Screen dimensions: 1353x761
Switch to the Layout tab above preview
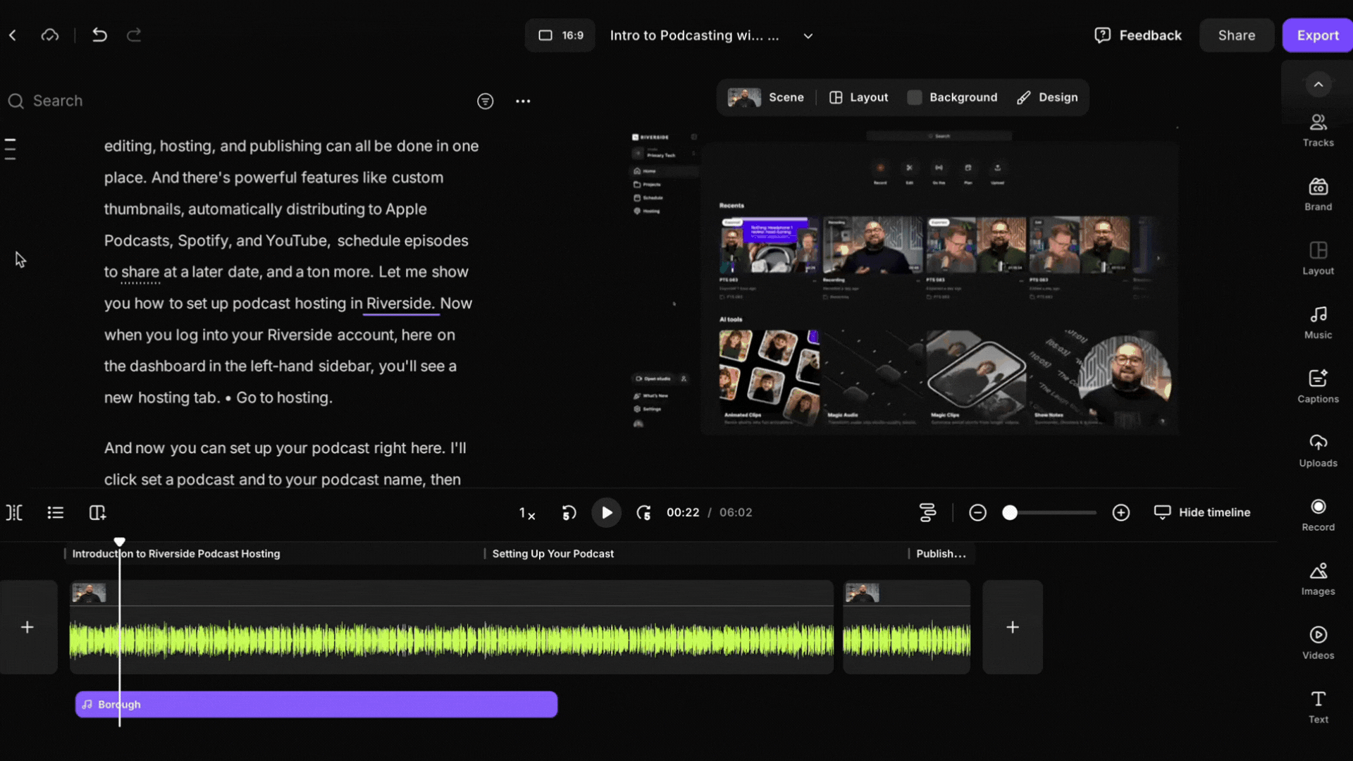pyautogui.click(x=858, y=97)
